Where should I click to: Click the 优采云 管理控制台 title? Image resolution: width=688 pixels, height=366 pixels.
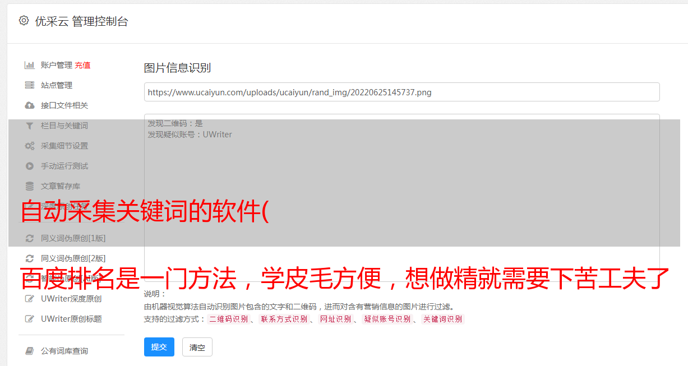coord(81,21)
